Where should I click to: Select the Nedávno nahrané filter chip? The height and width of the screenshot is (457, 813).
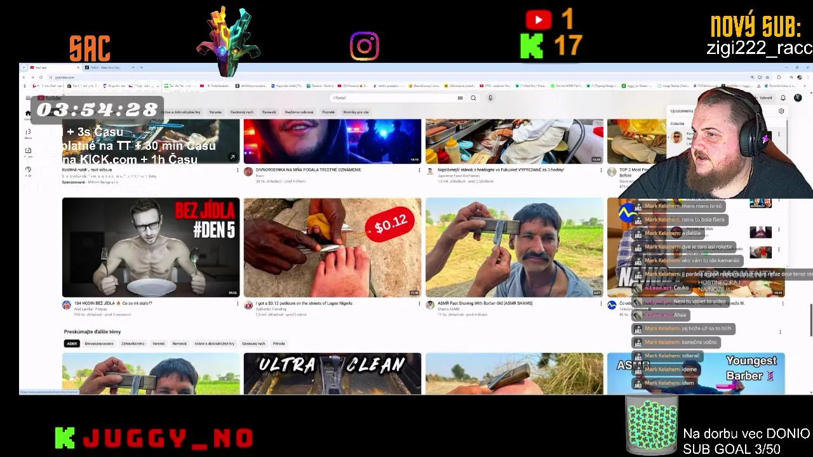coord(299,112)
